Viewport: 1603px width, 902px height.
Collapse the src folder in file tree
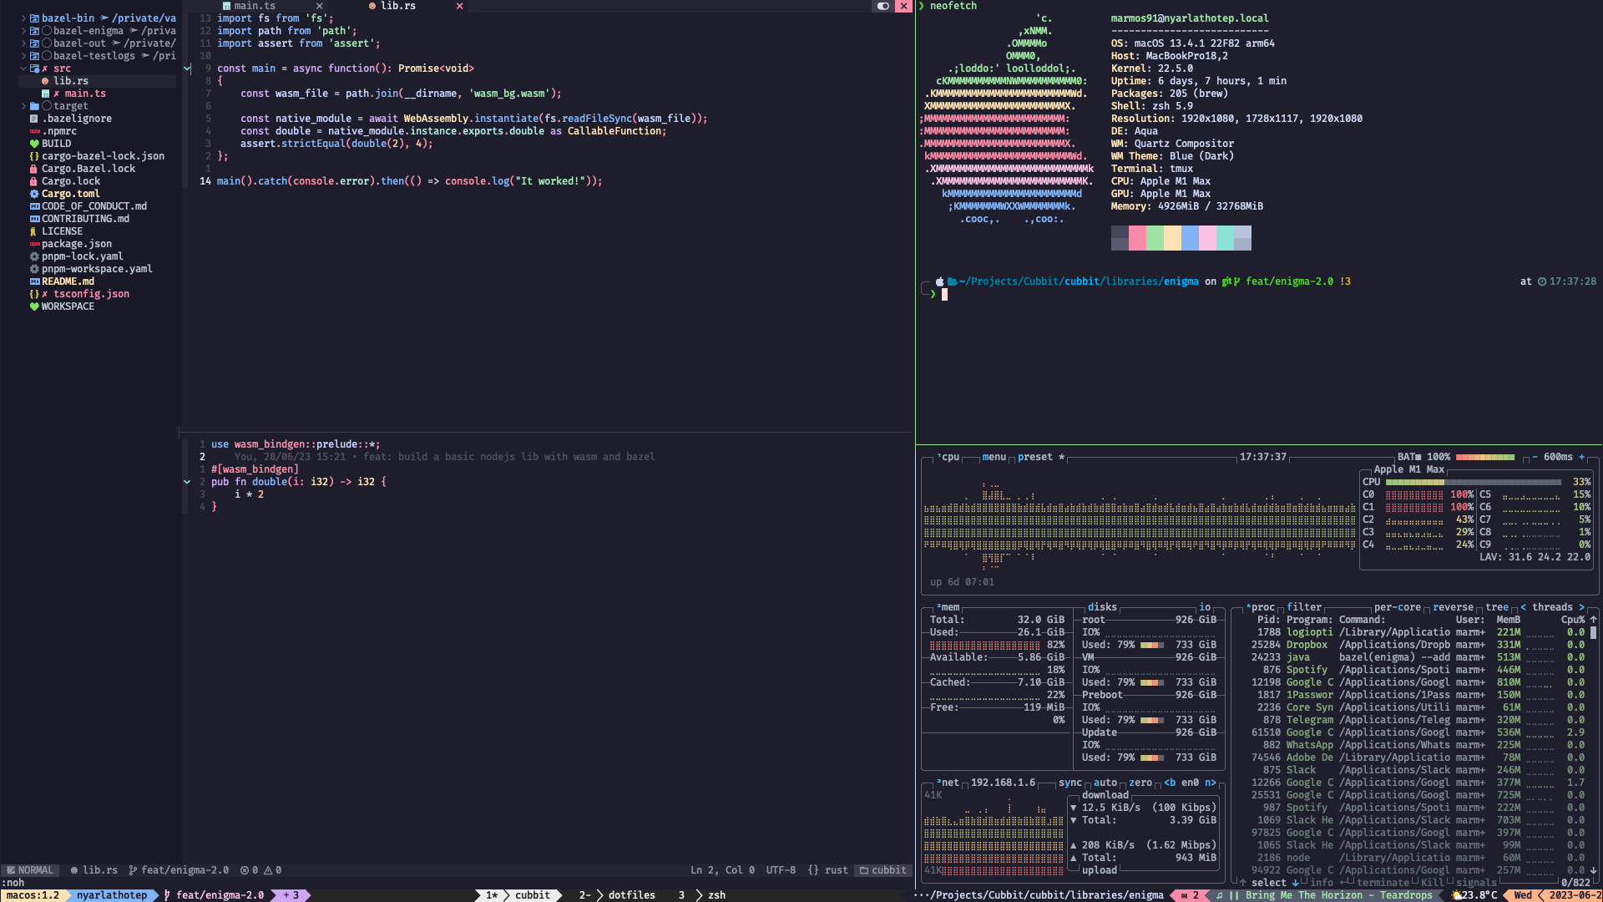pyautogui.click(x=23, y=68)
